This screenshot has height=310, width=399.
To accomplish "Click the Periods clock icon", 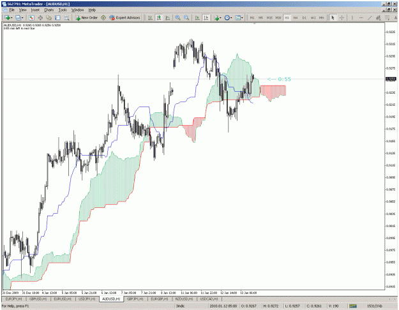I will coord(227,18).
